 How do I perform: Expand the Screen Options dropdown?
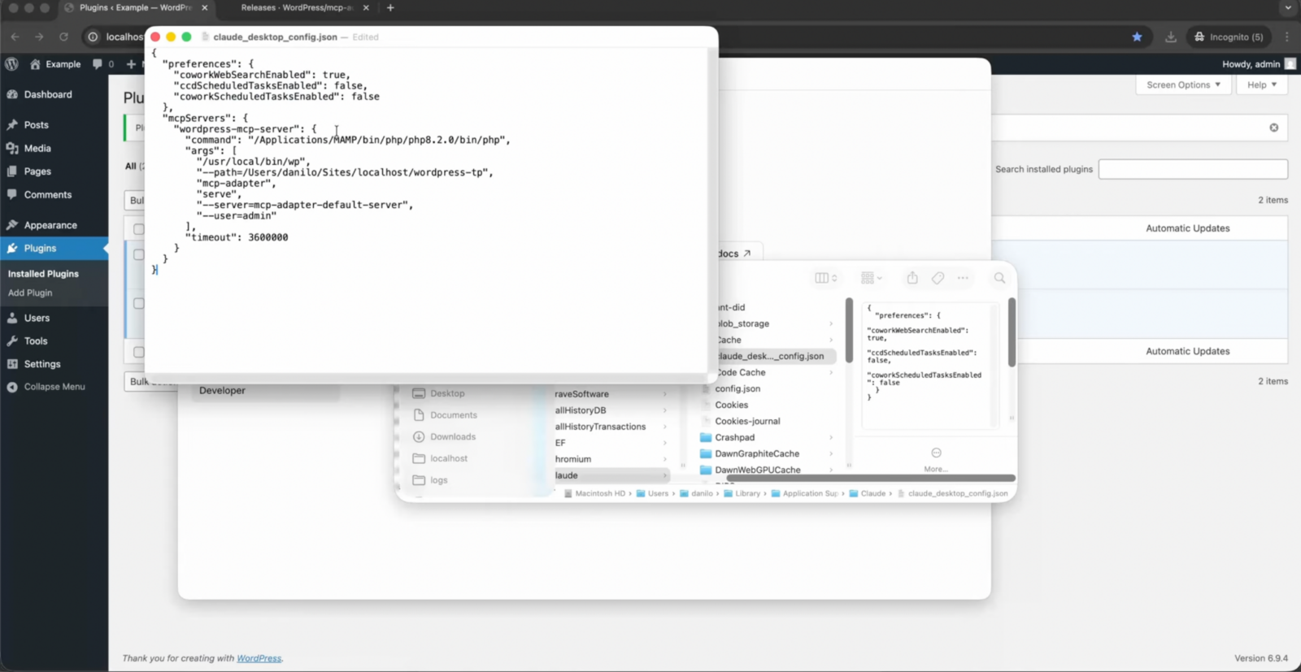(x=1183, y=85)
